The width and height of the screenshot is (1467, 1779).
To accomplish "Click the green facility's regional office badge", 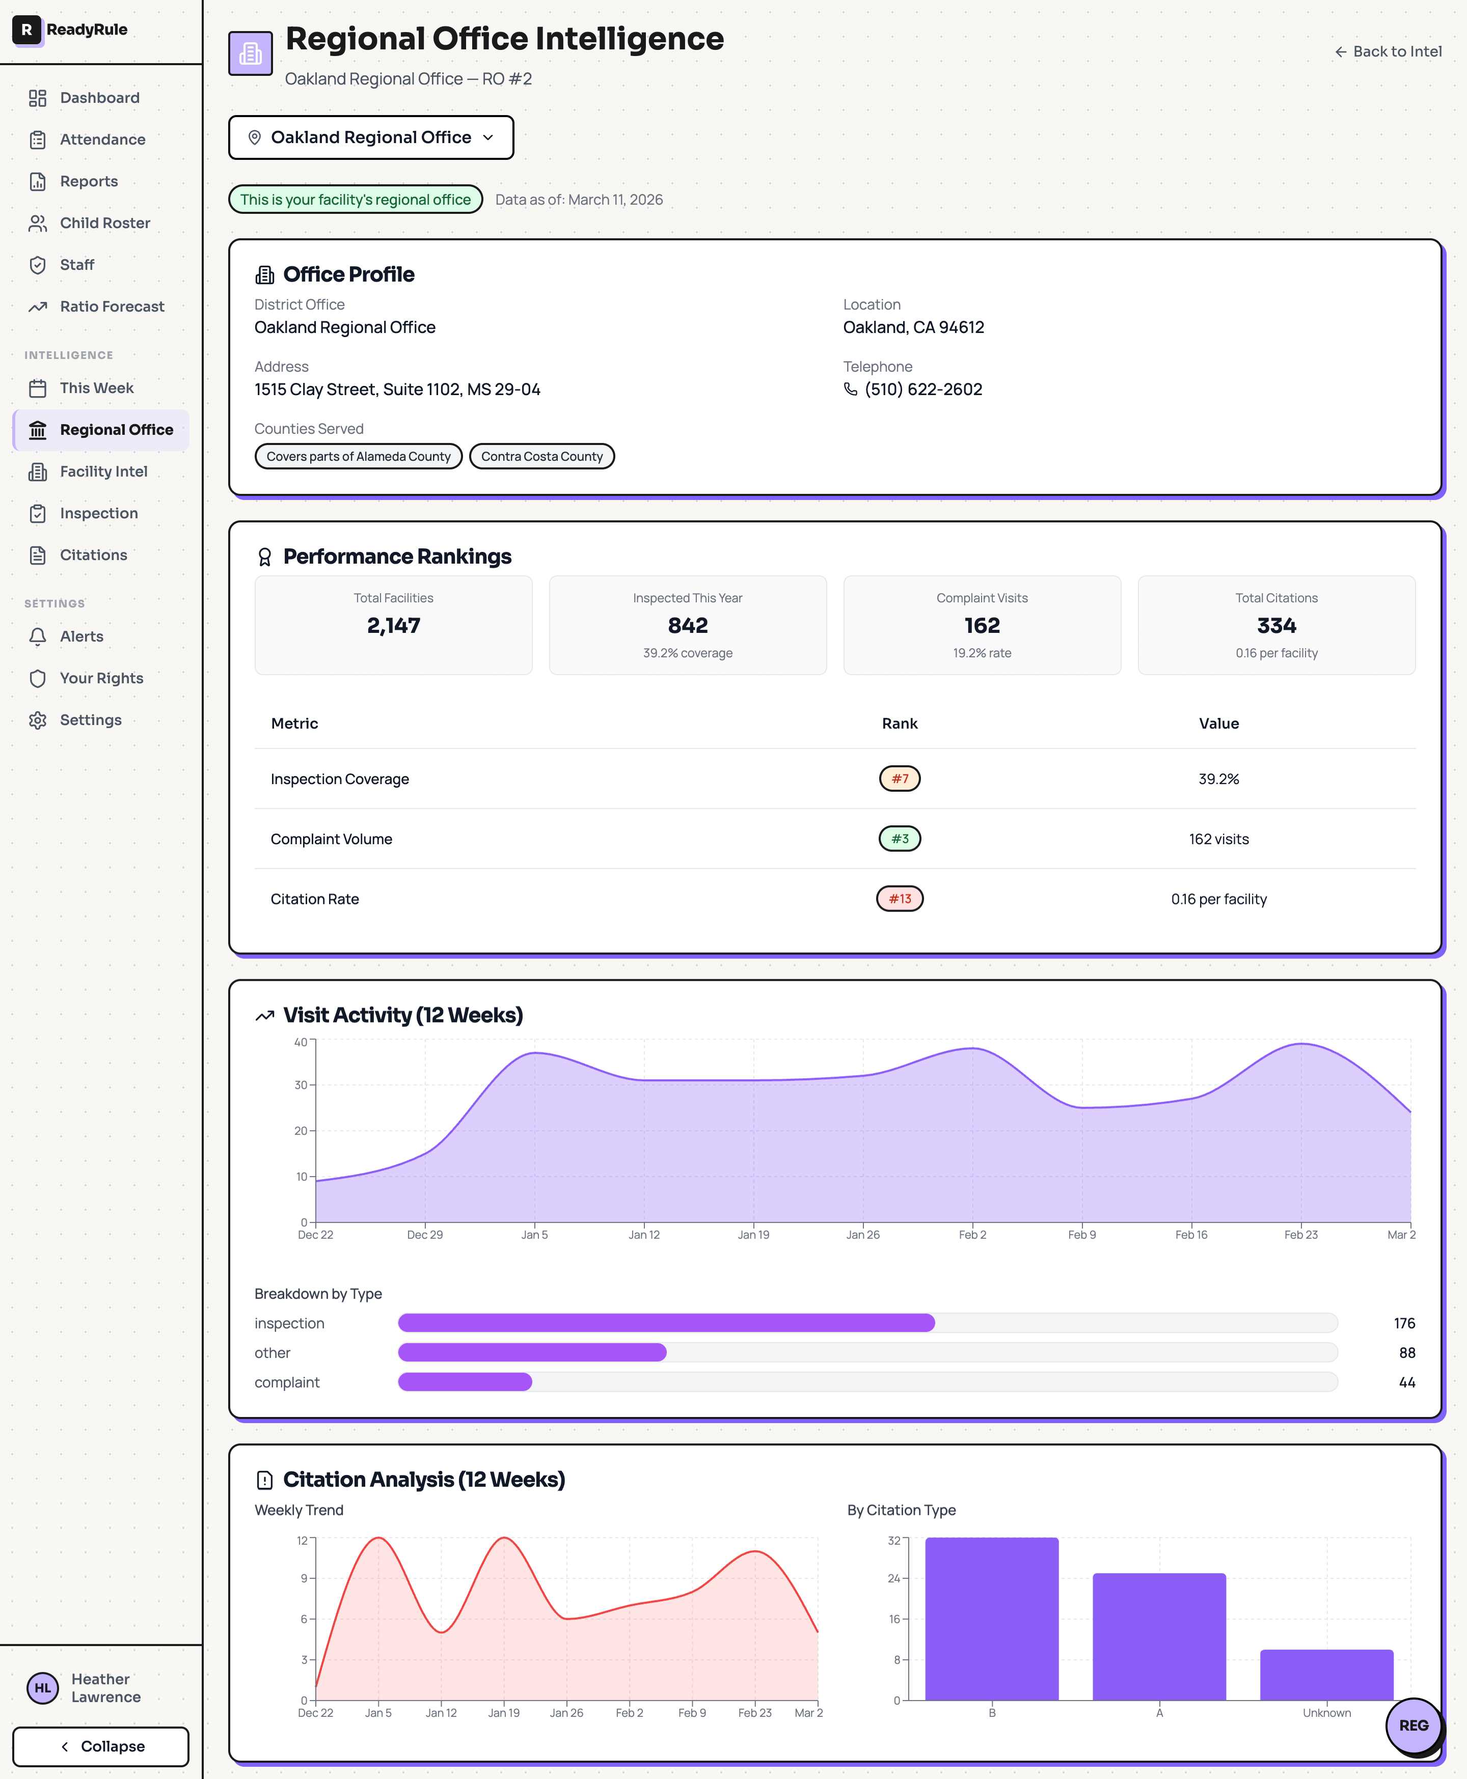I will (x=355, y=200).
